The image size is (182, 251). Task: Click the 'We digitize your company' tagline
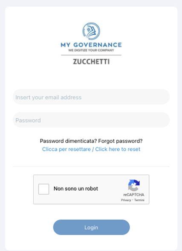click(91, 50)
